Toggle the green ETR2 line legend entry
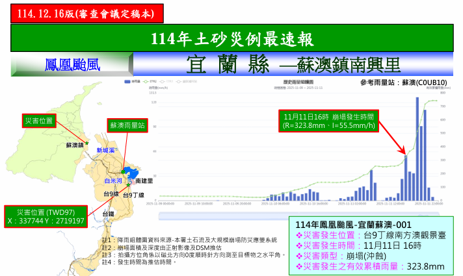463x276 pixels. [x=150, y=82]
